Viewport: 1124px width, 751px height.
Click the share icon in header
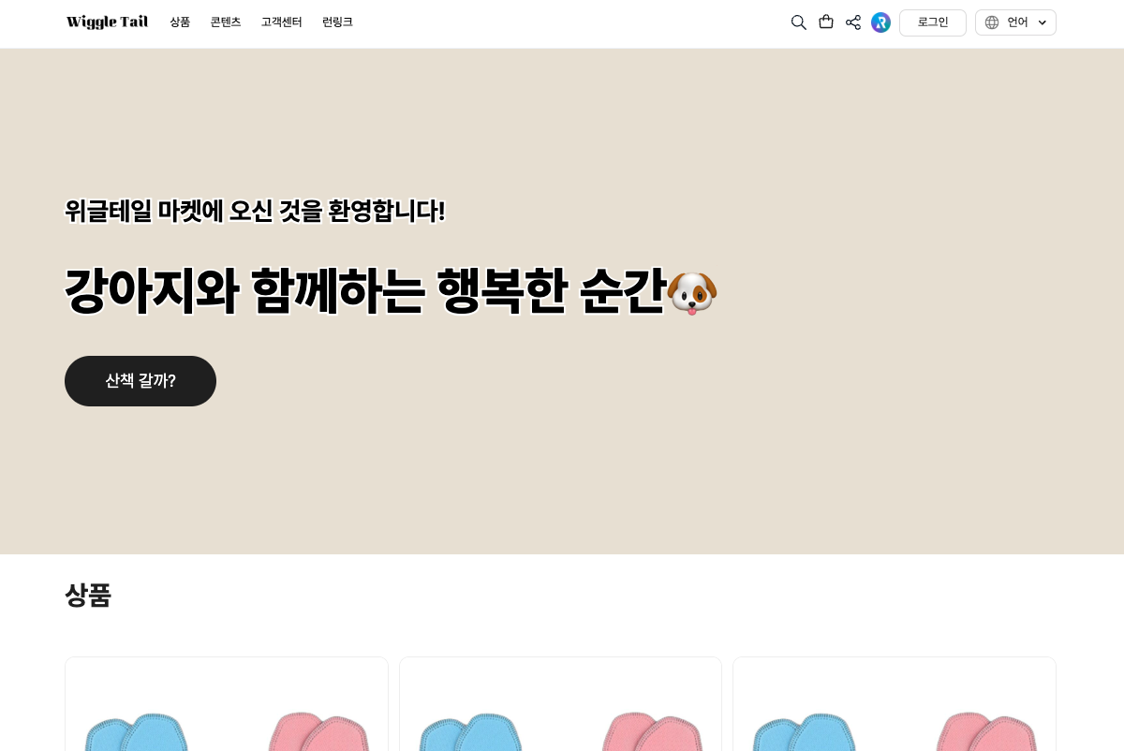[x=853, y=22]
